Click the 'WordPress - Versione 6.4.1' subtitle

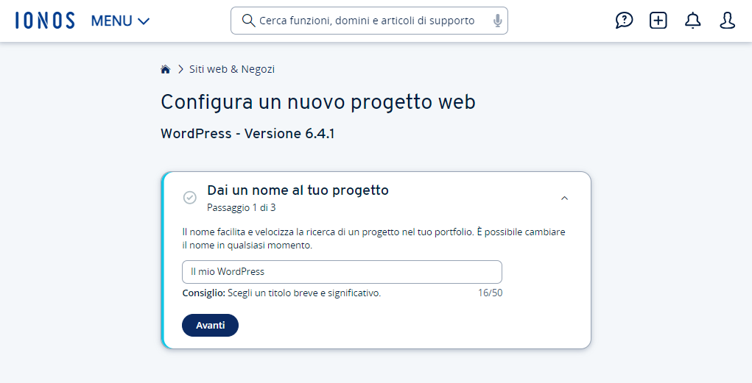(247, 134)
